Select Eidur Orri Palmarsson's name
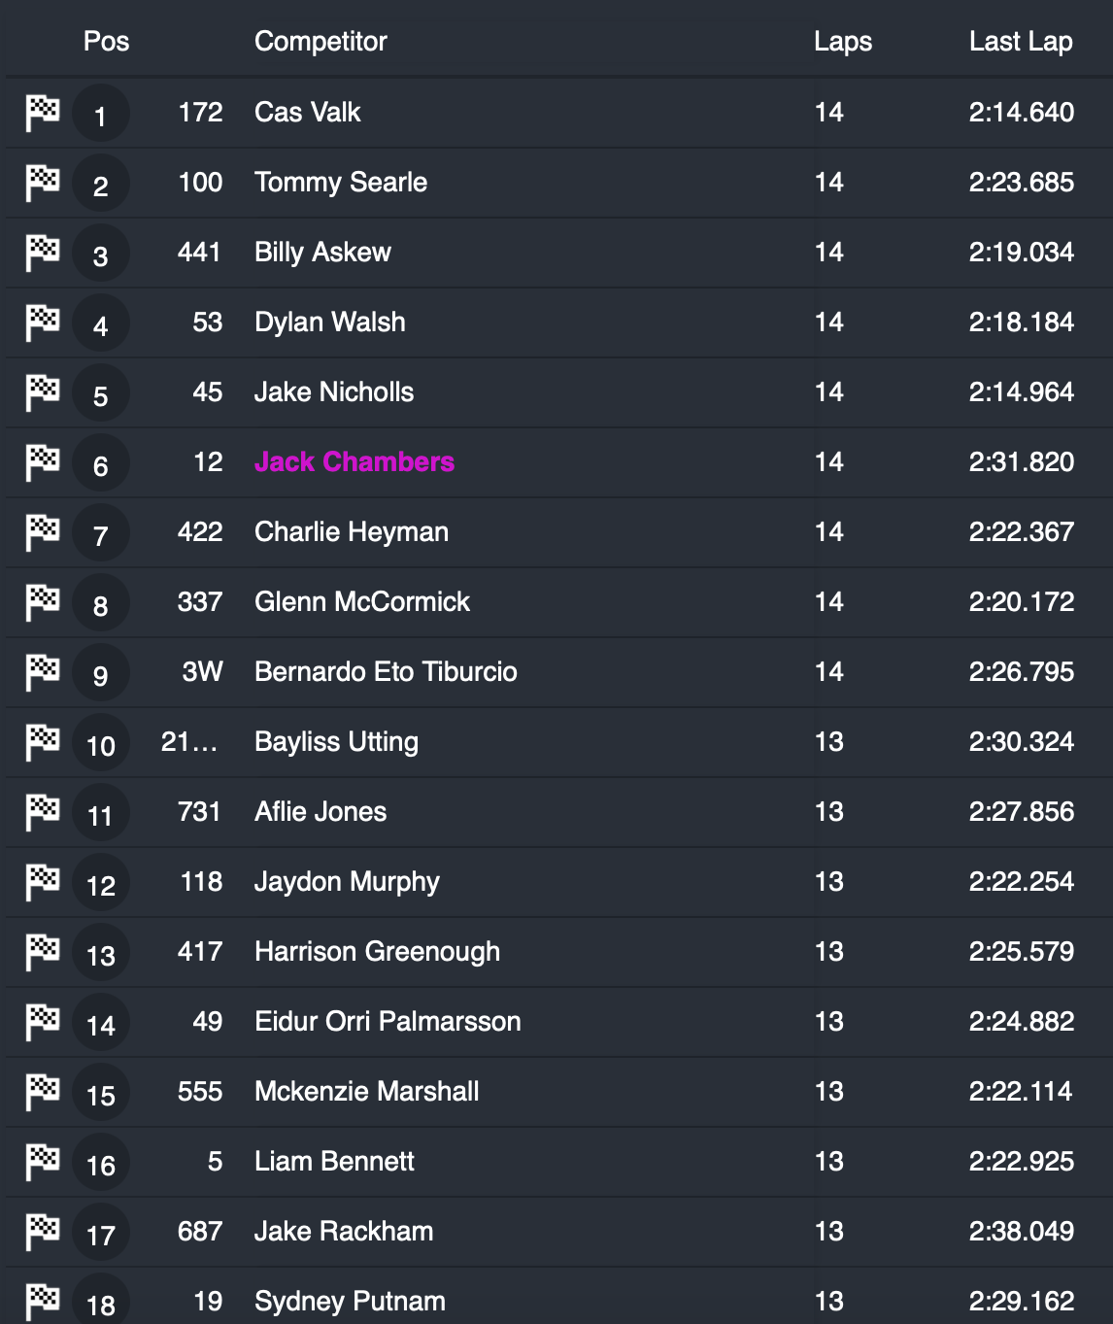Viewport: 1113px width, 1324px height. 388,1022
